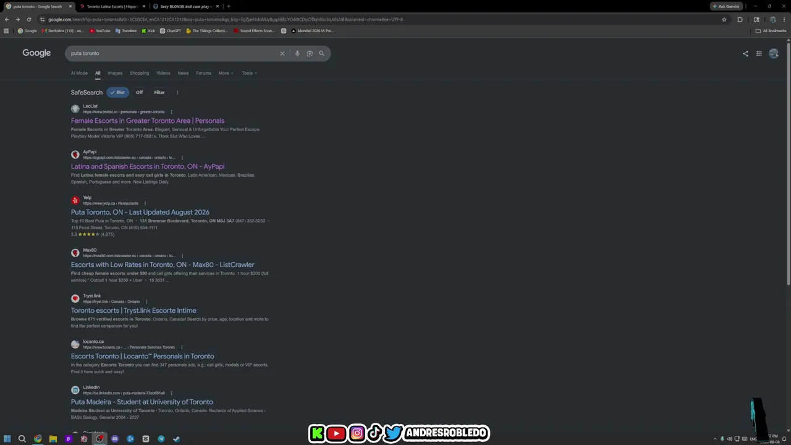Open options menu for the Yelp result
791x445 pixels.
[145, 203]
